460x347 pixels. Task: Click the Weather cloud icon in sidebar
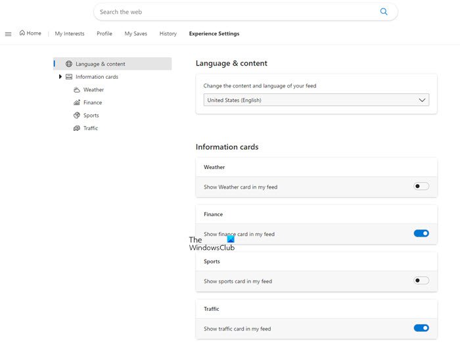click(77, 90)
